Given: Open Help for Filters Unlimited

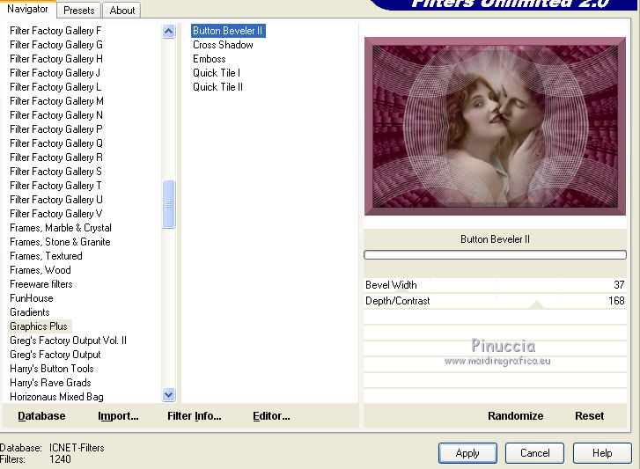Looking at the screenshot, I should (x=602, y=453).
